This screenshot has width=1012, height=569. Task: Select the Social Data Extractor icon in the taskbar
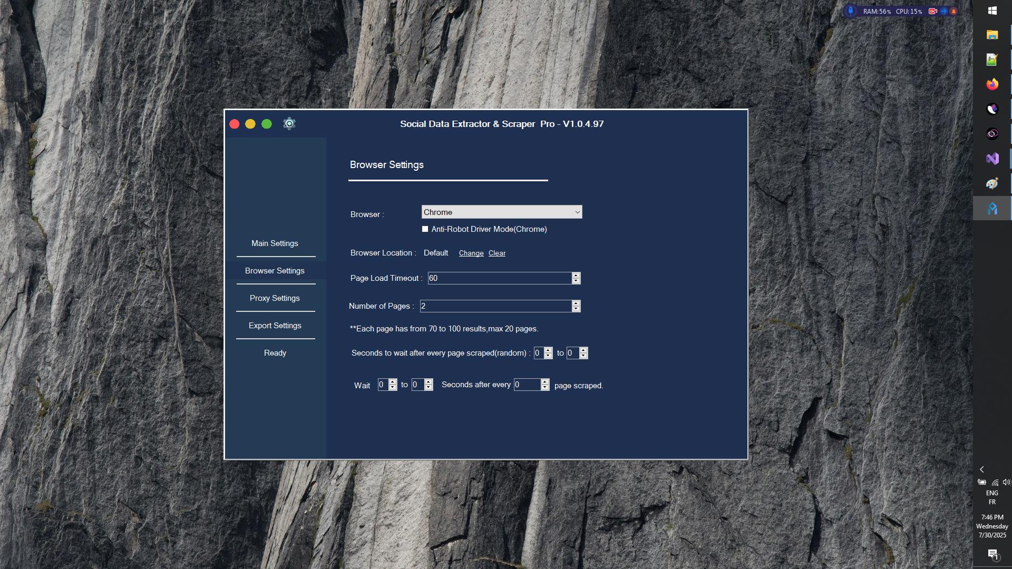click(x=992, y=208)
